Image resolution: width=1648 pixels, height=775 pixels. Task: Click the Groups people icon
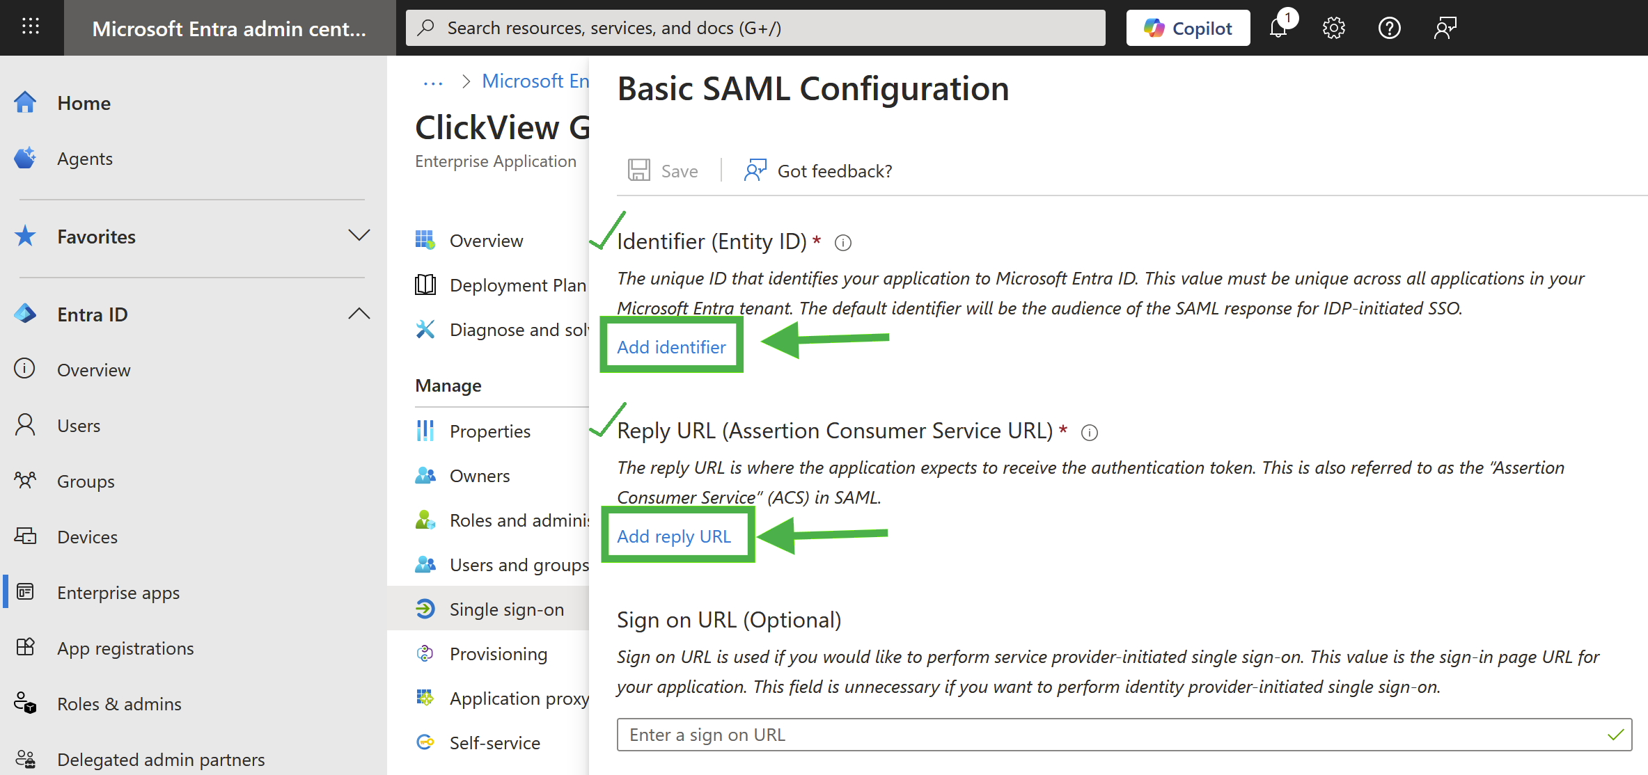point(25,480)
